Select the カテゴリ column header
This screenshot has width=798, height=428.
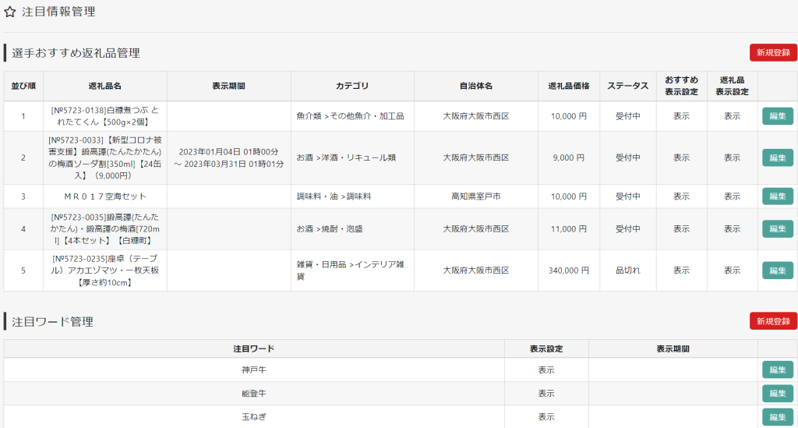coord(352,86)
